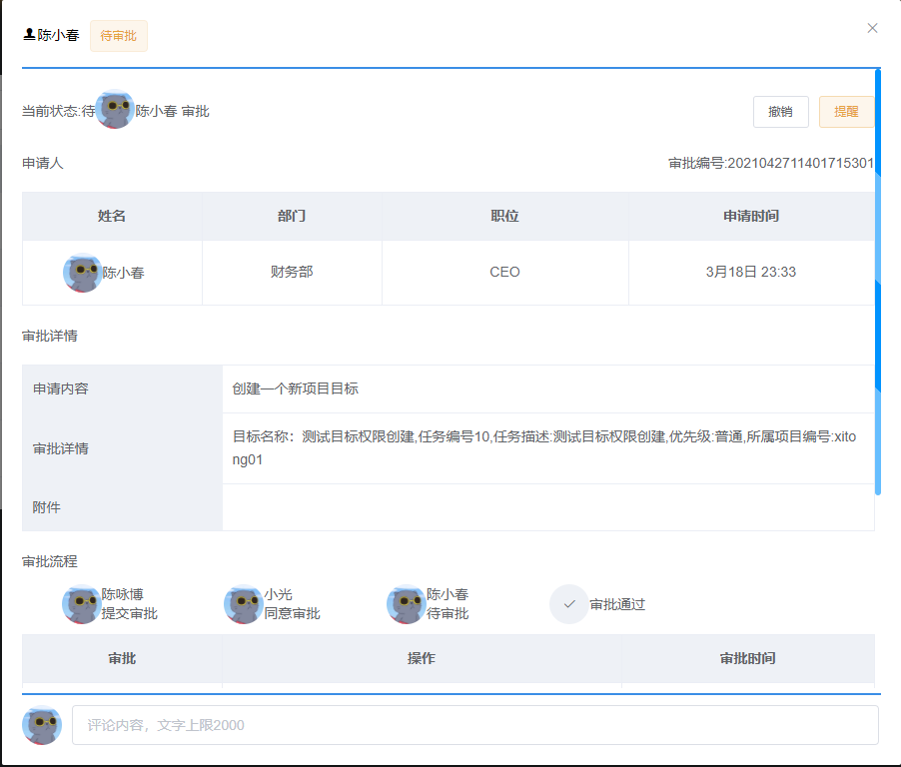Click the avatar in 当前状态 line
Screen dimensions: 901x767
pyautogui.click(x=115, y=109)
